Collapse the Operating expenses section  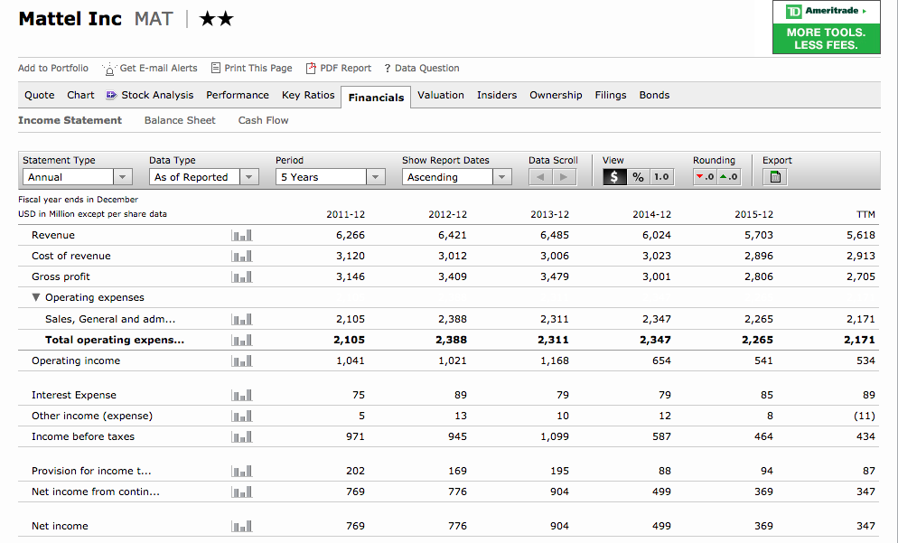(36, 297)
